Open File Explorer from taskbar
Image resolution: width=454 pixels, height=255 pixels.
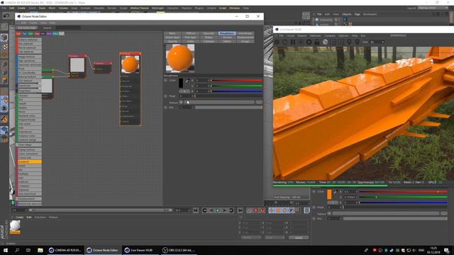coord(40,250)
